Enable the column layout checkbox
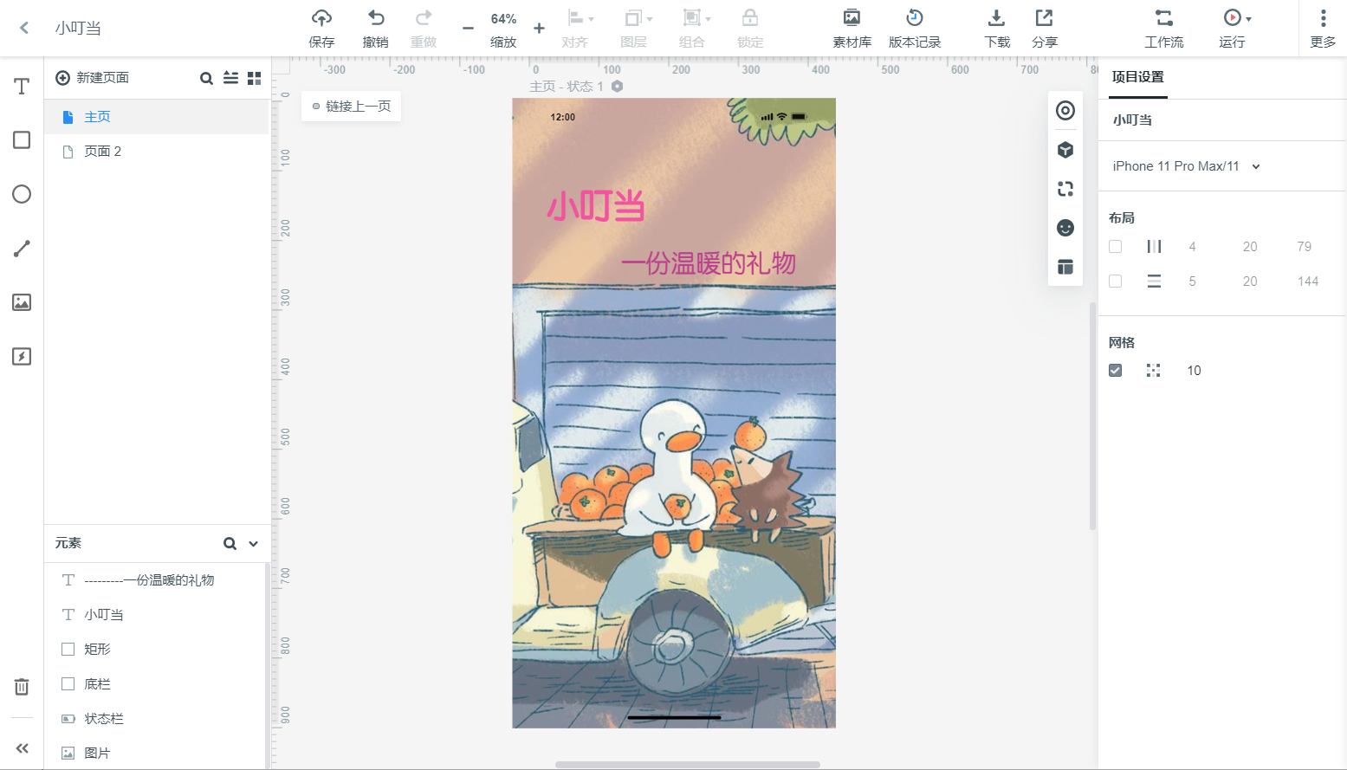 click(1115, 247)
